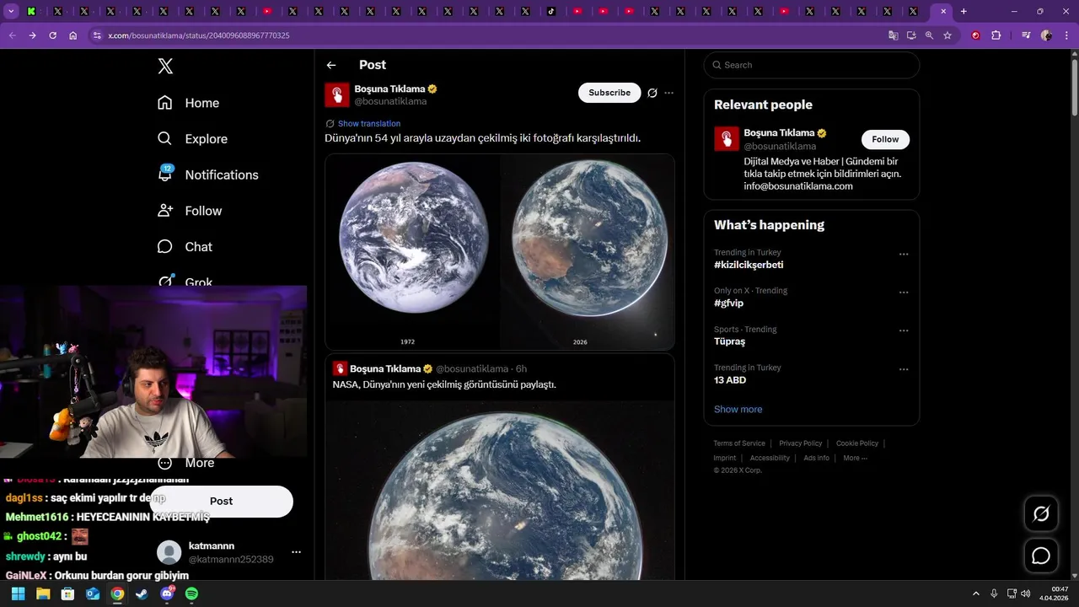Open the media control toolbar icon
The image size is (1079, 607).
[x=1026, y=35]
